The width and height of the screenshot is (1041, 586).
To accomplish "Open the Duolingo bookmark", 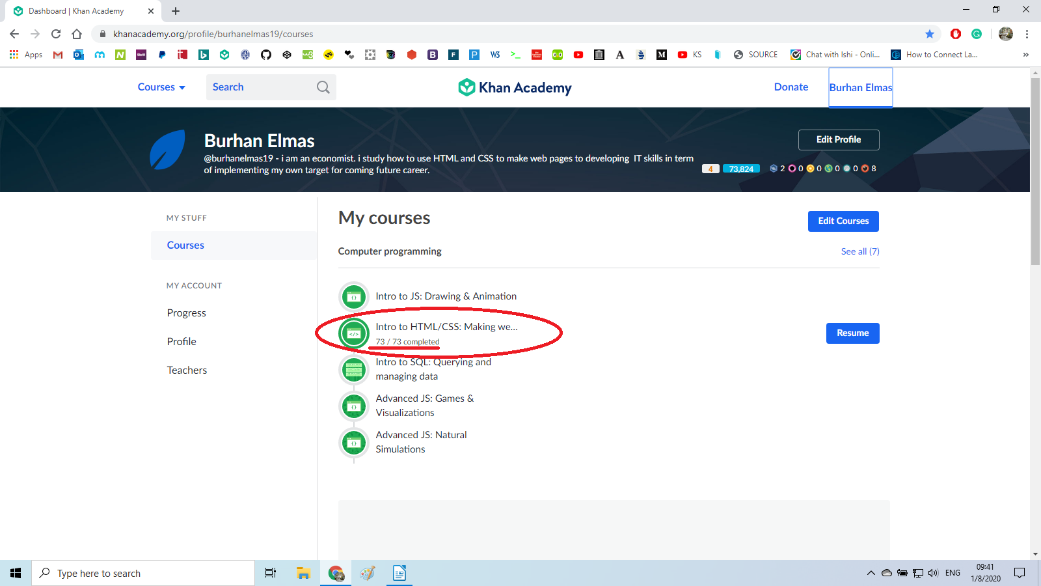I will pos(558,55).
